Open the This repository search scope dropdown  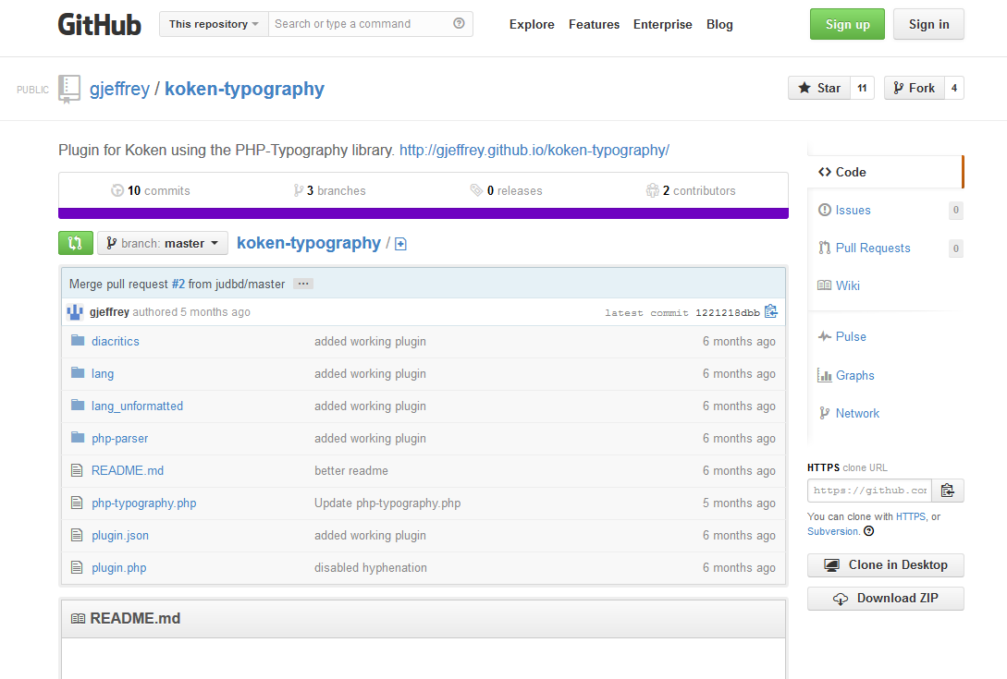214,24
